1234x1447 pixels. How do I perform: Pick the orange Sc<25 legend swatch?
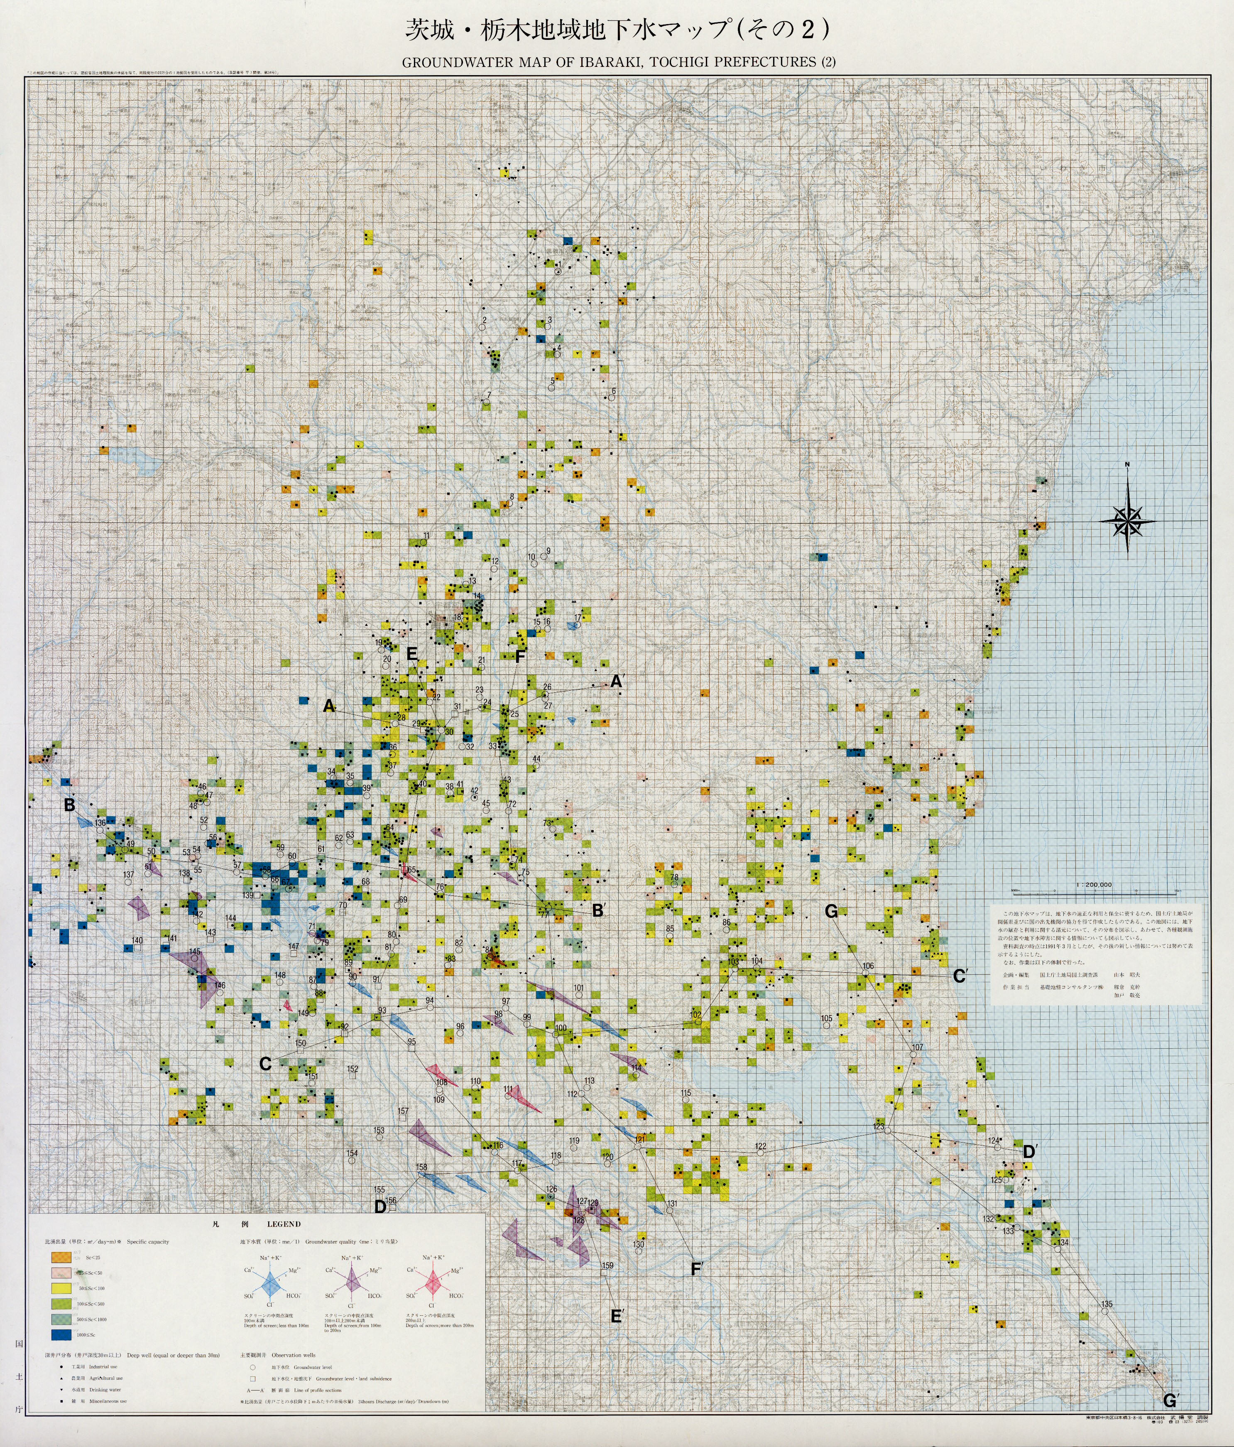pyautogui.click(x=61, y=1258)
